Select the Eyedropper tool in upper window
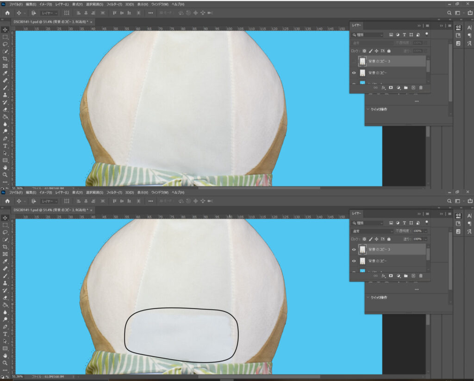Screen dimensions: 474x381 pos(5,73)
